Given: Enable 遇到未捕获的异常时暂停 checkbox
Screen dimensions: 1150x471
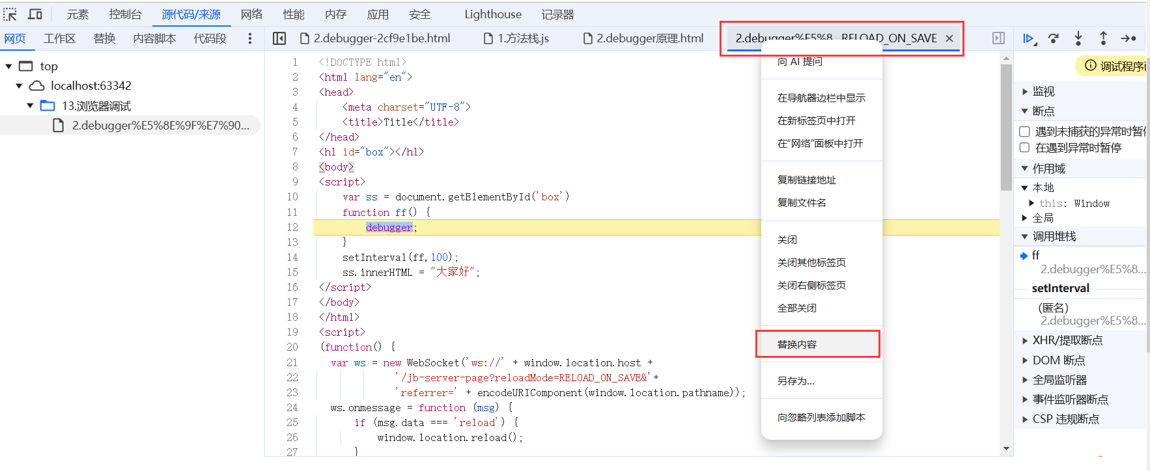Looking at the screenshot, I should 1024,131.
